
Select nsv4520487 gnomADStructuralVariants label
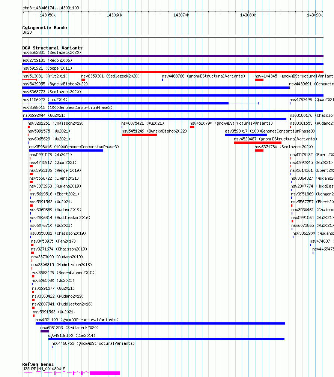pos(275,139)
